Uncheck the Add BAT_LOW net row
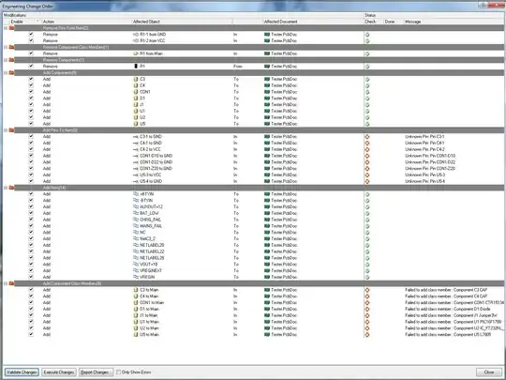The width and height of the screenshot is (506, 380). pyautogui.click(x=31, y=213)
